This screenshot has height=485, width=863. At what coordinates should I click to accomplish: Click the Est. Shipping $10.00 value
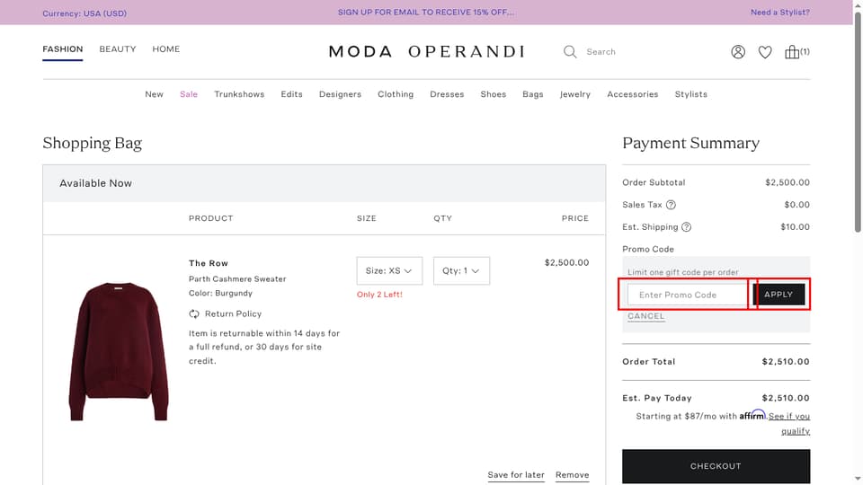point(796,227)
